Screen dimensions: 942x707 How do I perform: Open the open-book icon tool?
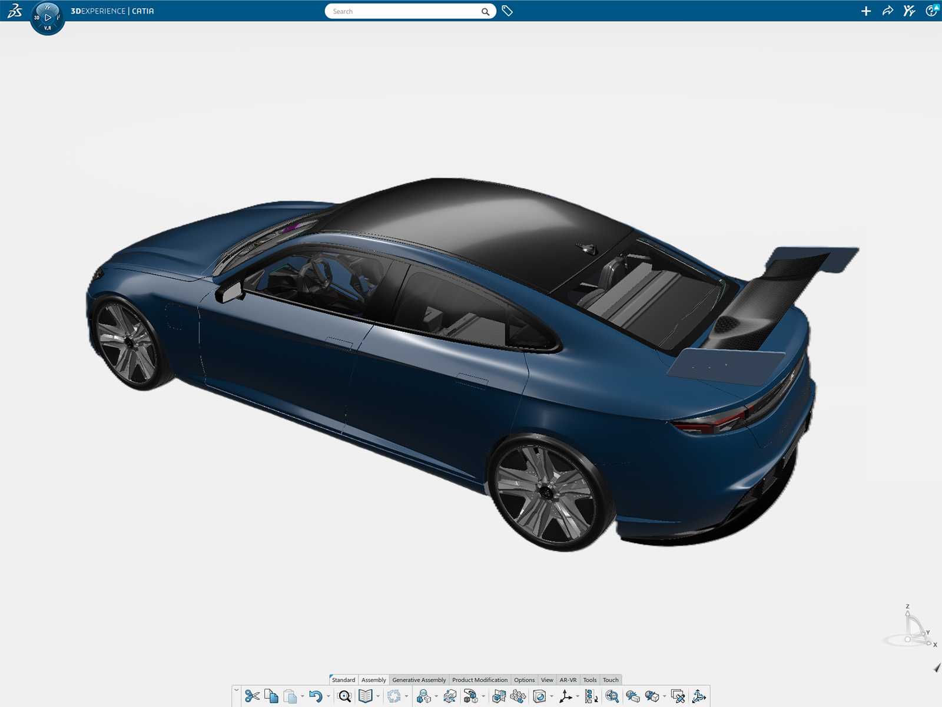click(x=366, y=696)
